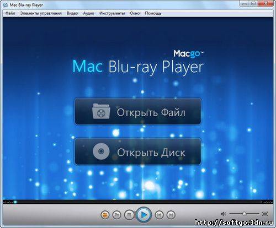Skip to the next chapter
Viewport: 276px width, 228px height.
(171, 215)
